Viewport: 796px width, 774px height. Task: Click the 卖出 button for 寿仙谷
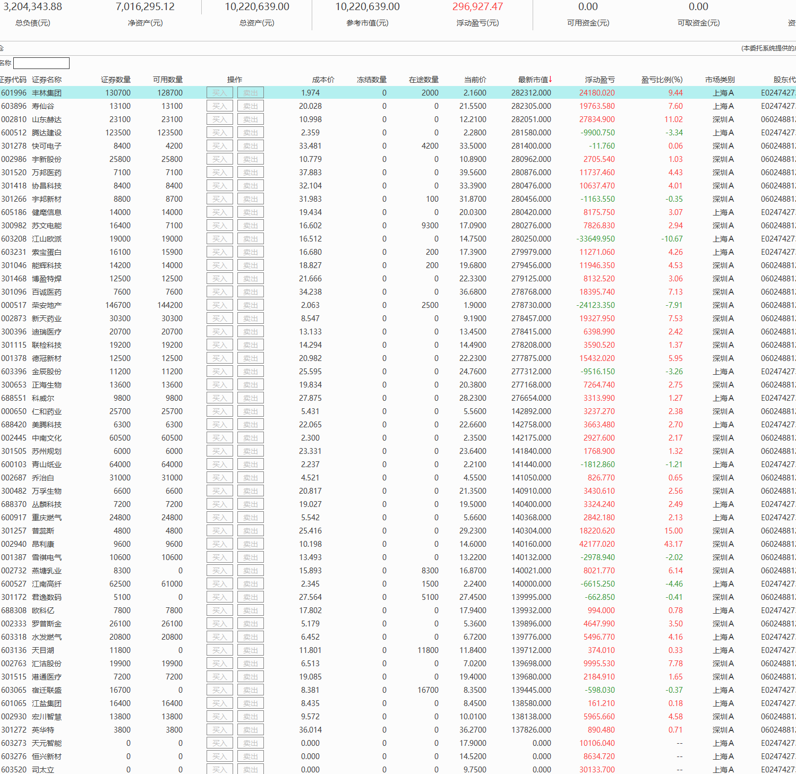[250, 106]
